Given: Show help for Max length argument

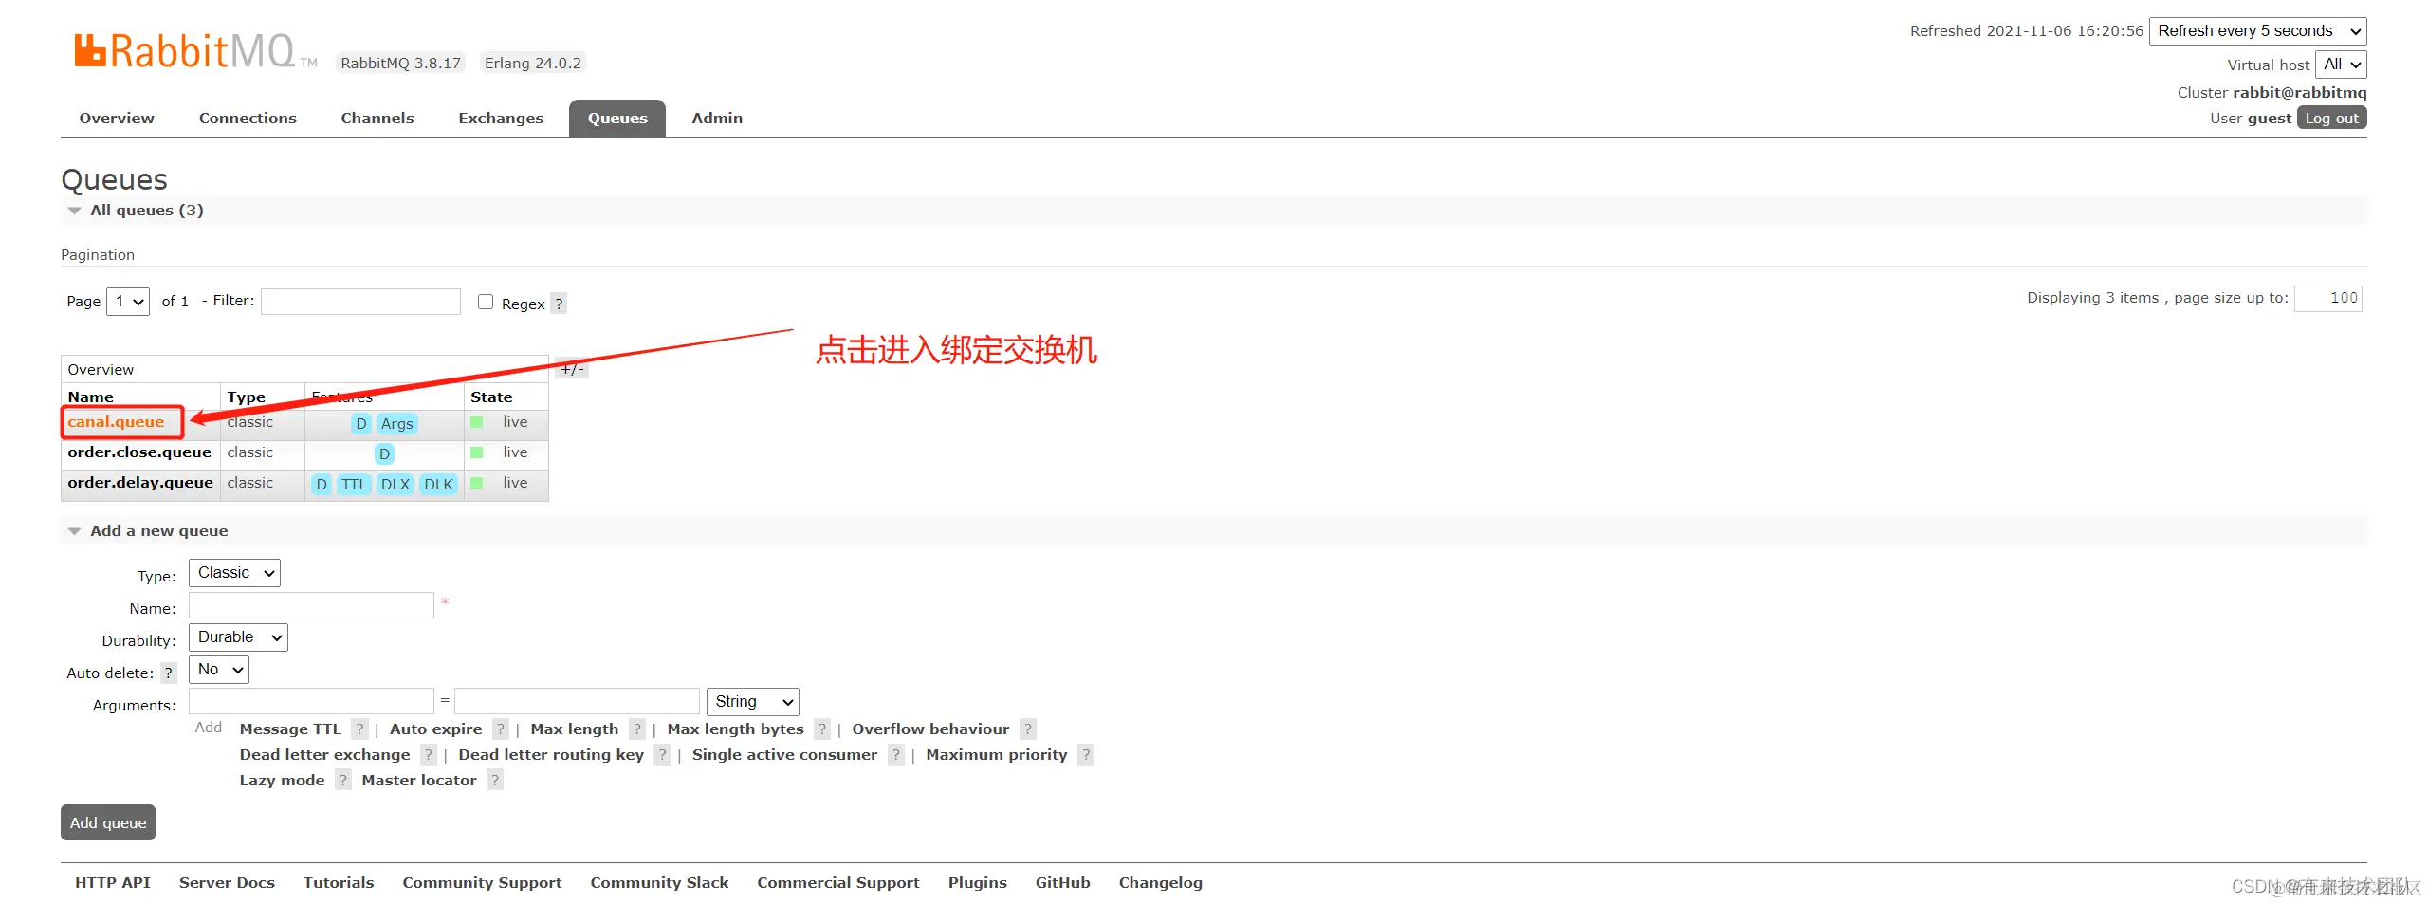Looking at the screenshot, I should click(x=637, y=729).
